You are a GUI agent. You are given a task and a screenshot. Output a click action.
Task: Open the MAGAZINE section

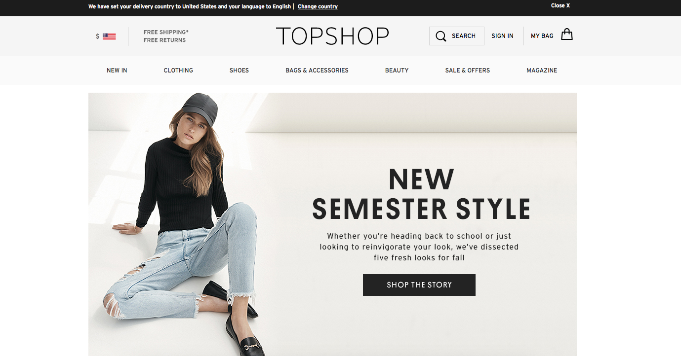pyautogui.click(x=542, y=71)
